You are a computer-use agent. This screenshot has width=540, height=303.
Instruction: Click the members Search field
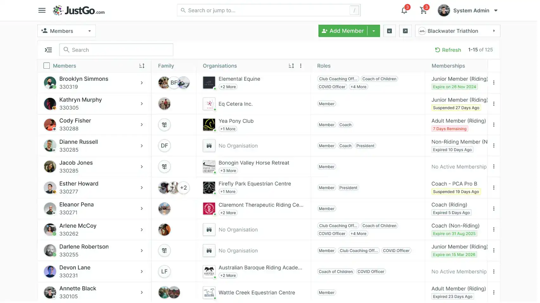[116, 50]
